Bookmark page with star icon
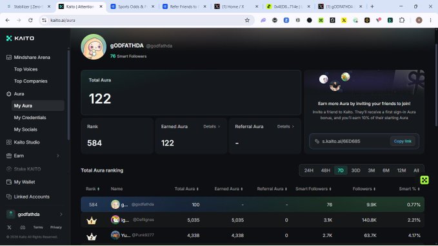The height and width of the screenshot is (246, 438). pos(247,20)
